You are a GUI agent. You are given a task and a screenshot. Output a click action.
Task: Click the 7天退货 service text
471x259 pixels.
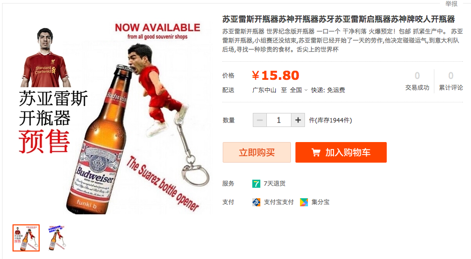[x=274, y=184]
